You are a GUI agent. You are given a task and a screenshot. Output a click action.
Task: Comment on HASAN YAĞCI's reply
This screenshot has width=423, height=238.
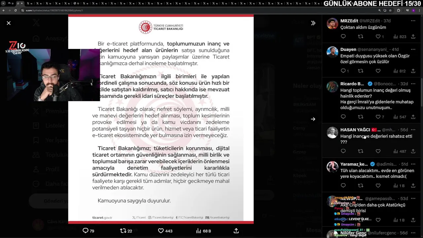343,151
